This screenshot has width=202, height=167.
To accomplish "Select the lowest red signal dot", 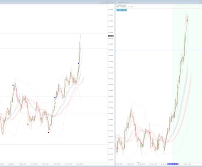I will click(49, 132).
